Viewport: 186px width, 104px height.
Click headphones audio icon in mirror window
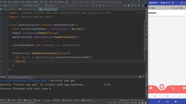[x=167, y=3]
